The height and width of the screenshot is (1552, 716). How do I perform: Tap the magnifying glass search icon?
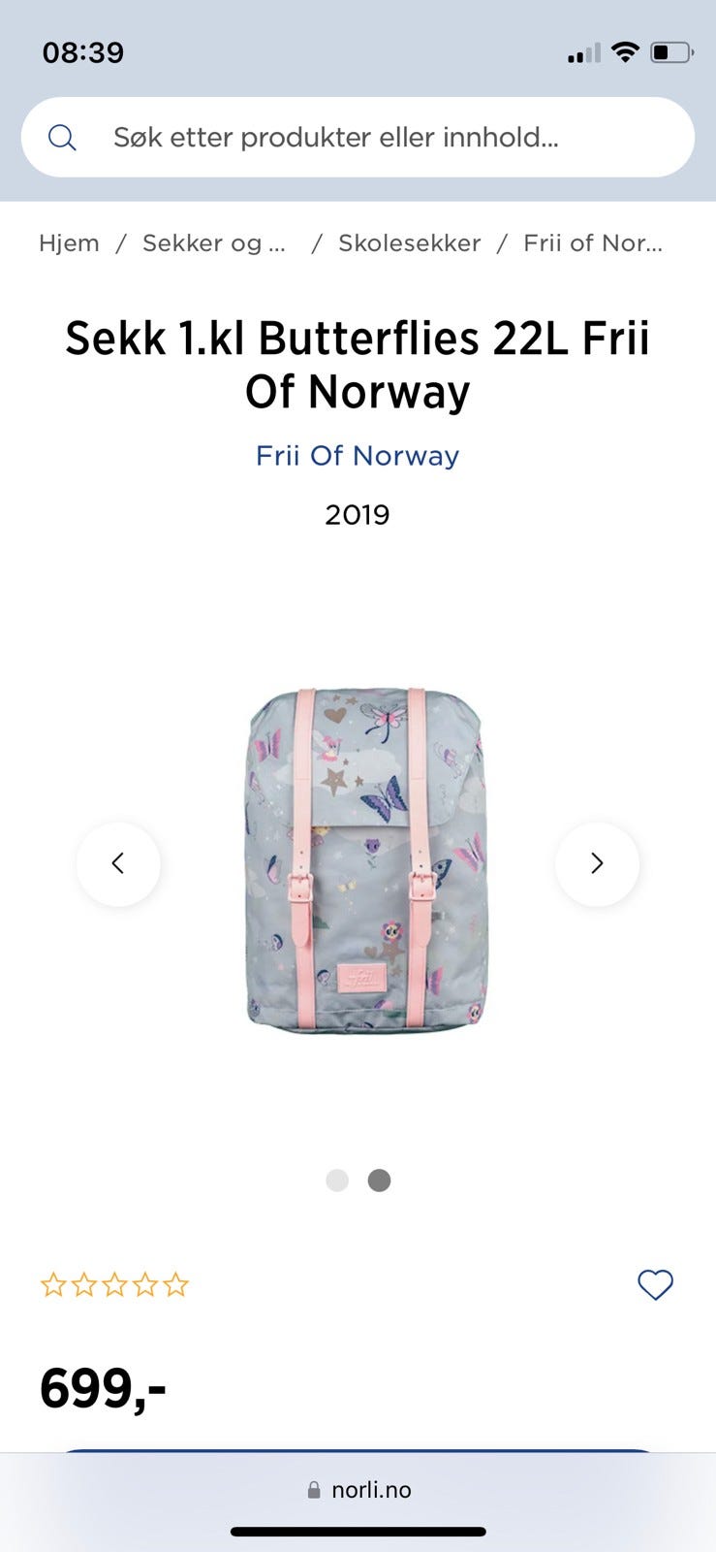pyautogui.click(x=62, y=138)
